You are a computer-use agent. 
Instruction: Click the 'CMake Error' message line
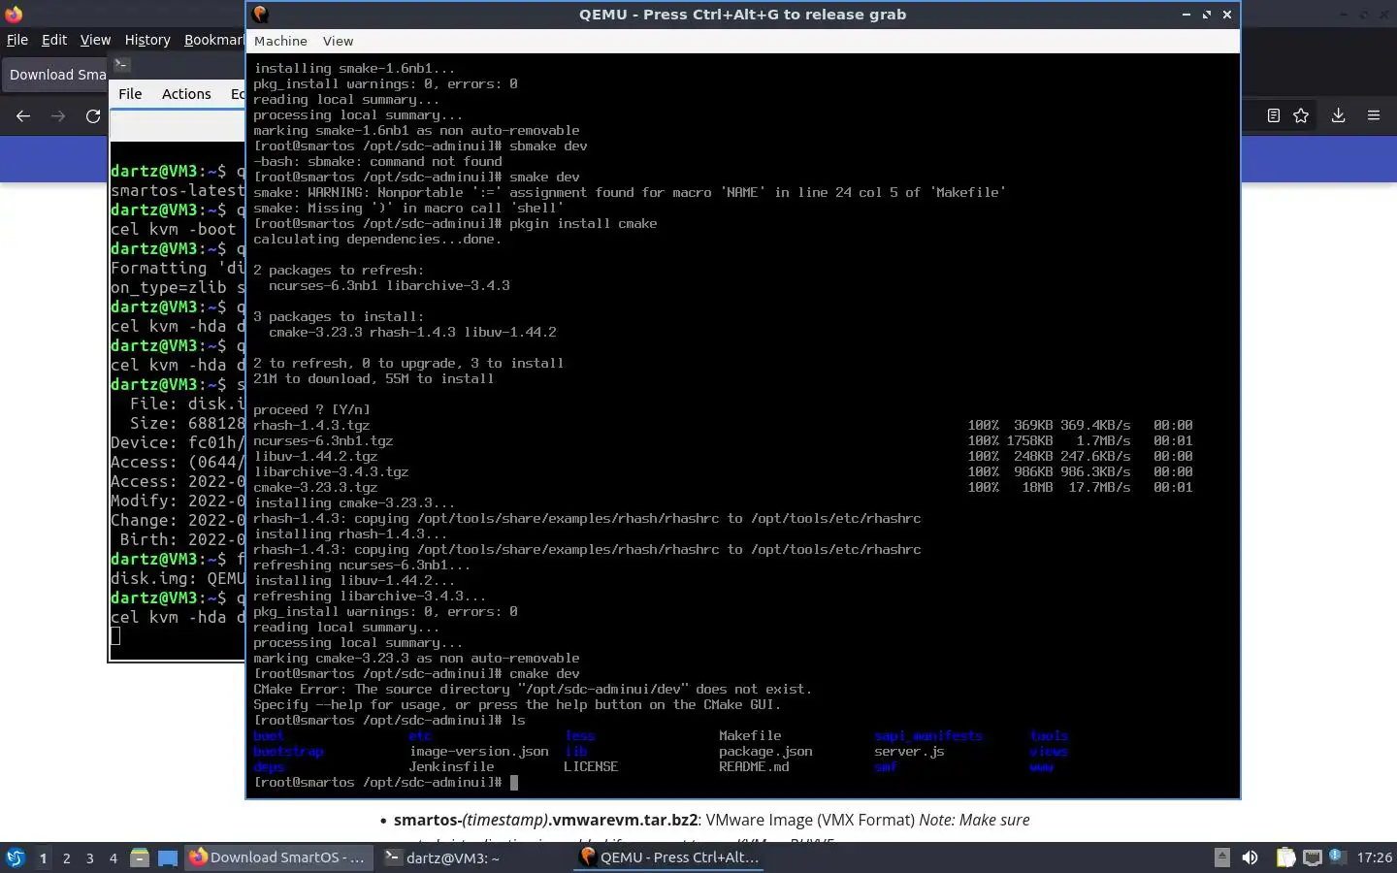point(533,689)
